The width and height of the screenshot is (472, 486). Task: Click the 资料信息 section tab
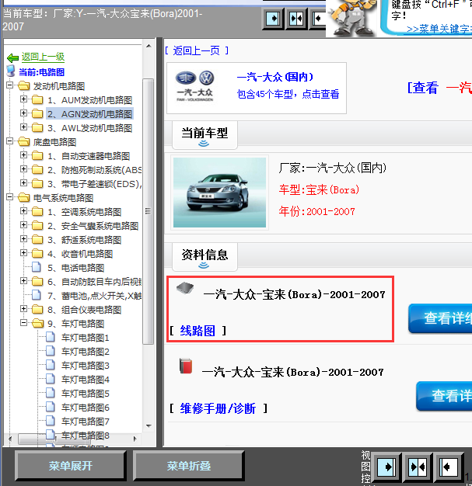point(205,257)
